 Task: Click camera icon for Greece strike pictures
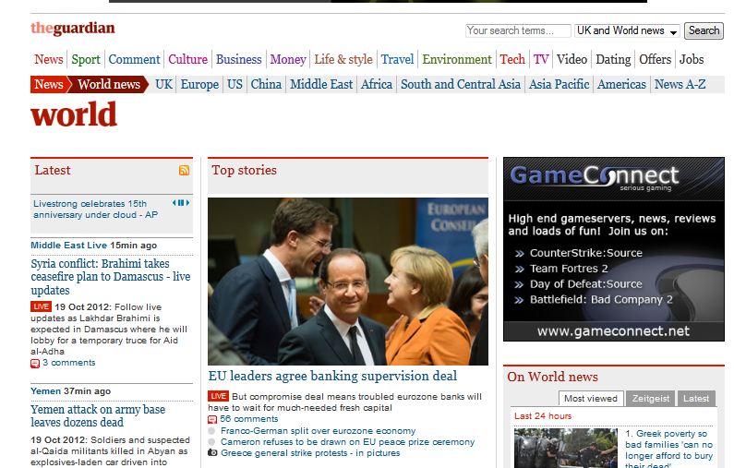tap(212, 452)
